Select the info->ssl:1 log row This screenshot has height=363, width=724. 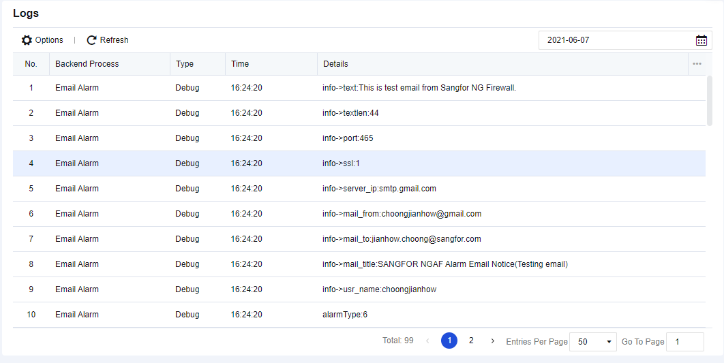[340, 163]
